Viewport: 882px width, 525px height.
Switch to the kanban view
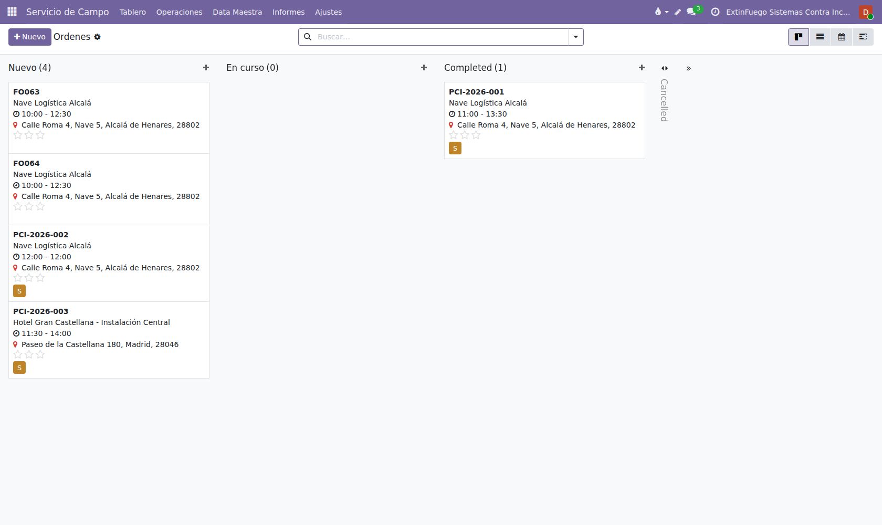coord(799,37)
